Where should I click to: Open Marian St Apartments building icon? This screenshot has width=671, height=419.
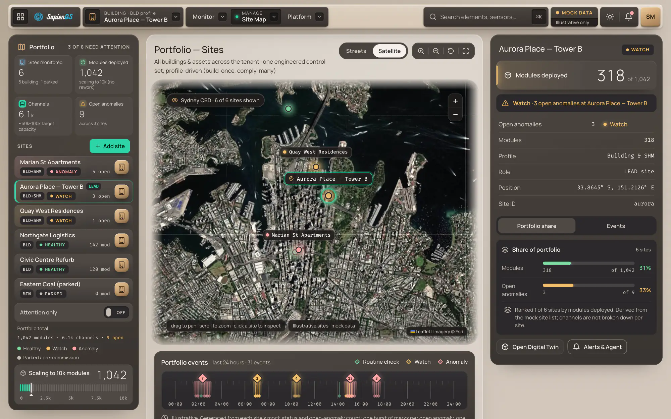point(121,167)
